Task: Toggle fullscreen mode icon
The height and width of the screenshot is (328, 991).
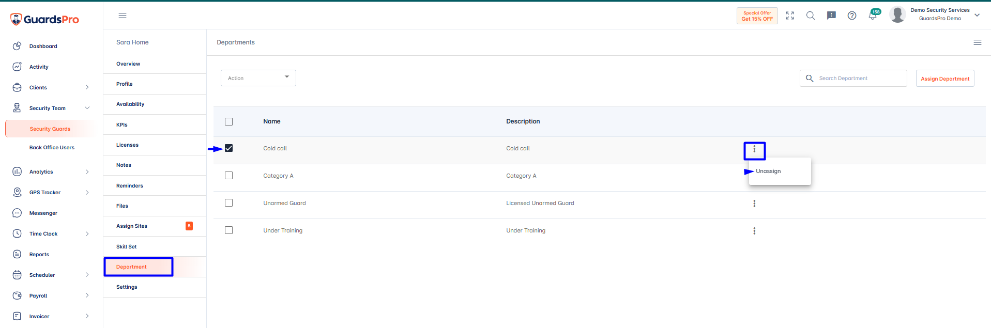Action: (790, 15)
